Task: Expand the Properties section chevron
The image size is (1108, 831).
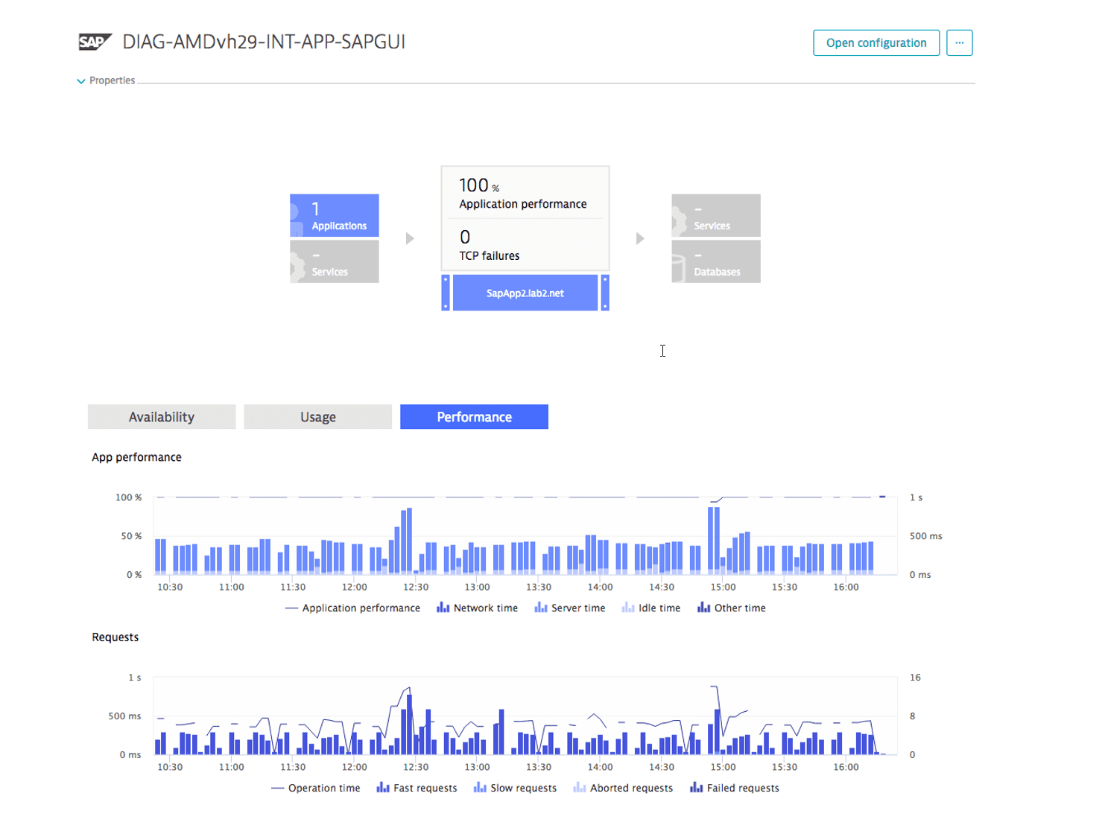Action: coord(80,81)
